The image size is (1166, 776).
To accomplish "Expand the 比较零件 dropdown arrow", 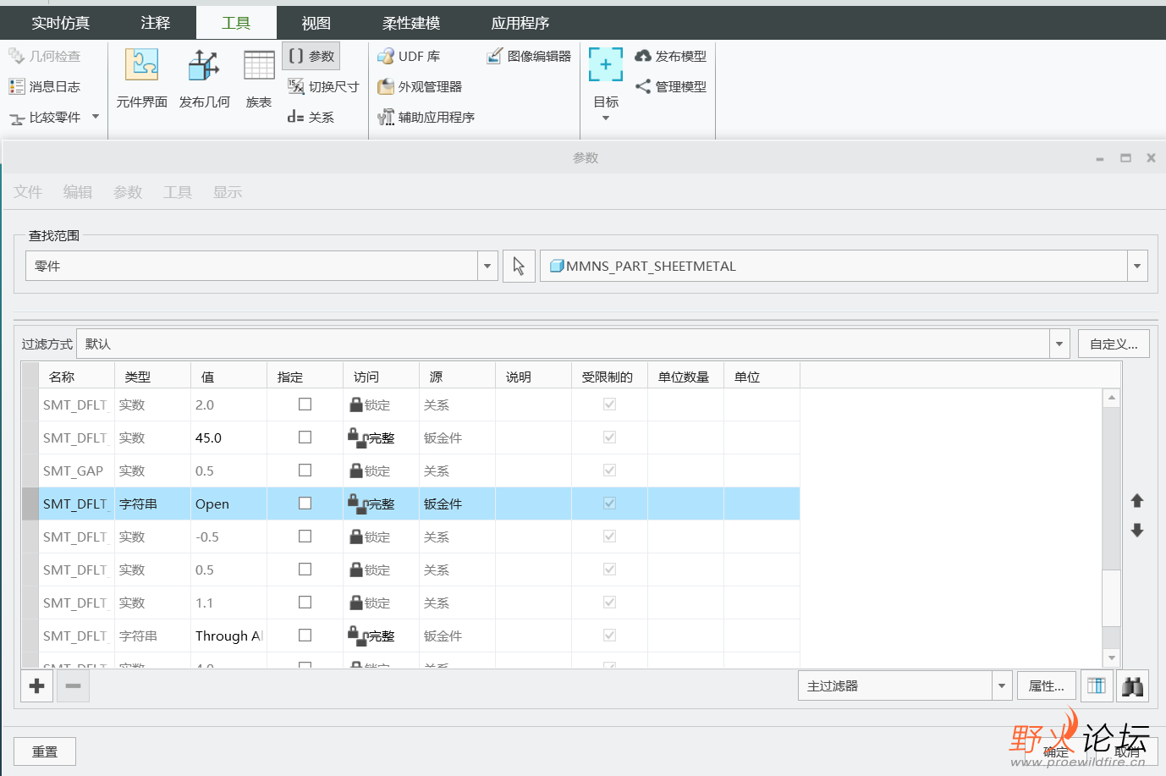I will point(96,117).
